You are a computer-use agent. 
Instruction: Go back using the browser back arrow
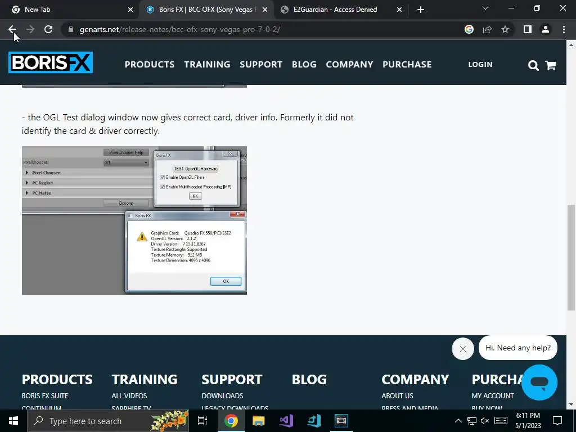12,29
